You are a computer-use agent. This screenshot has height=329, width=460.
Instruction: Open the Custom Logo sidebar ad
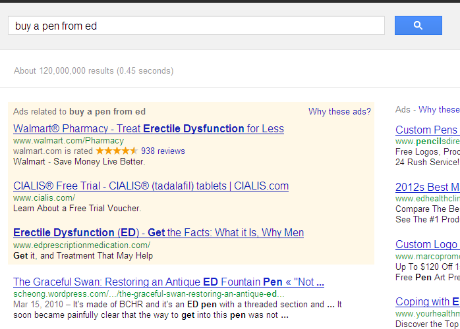[426, 245]
